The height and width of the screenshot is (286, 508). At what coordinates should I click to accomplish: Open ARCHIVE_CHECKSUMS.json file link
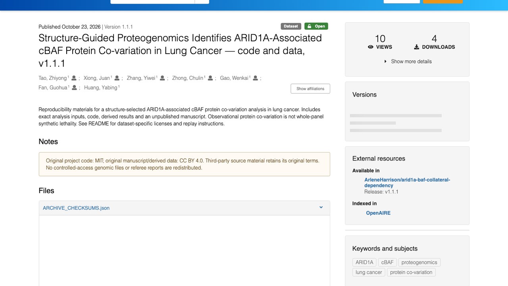[76, 208]
